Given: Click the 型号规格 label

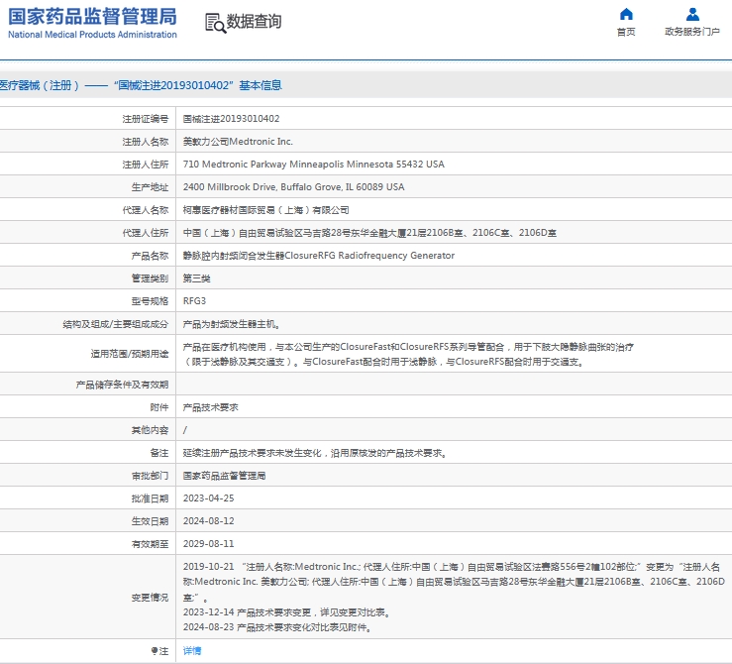Looking at the screenshot, I should pyautogui.click(x=150, y=301).
